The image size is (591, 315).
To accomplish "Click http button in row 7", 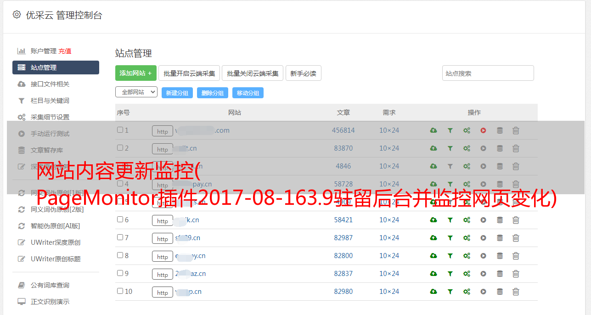I will [x=163, y=238].
